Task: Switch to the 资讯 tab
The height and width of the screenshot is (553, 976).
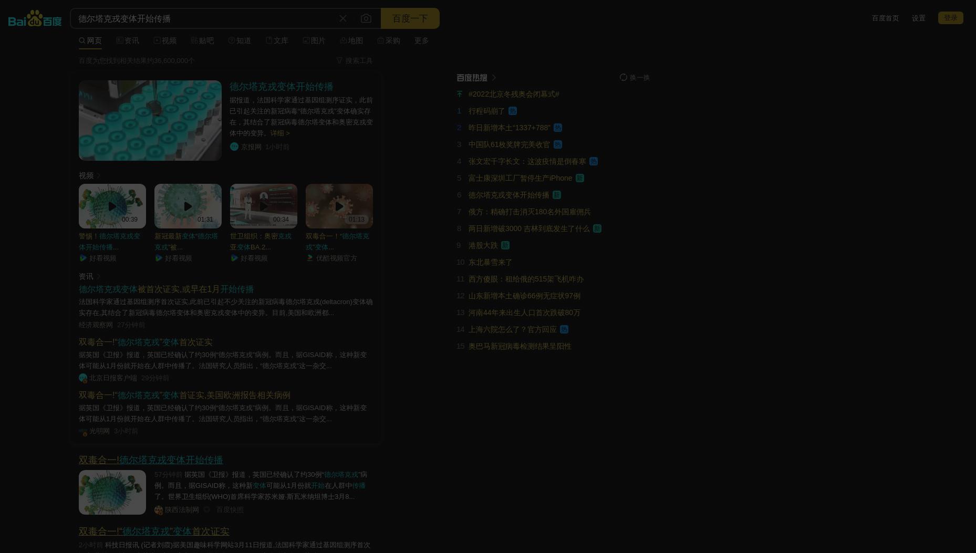Action: click(x=128, y=40)
